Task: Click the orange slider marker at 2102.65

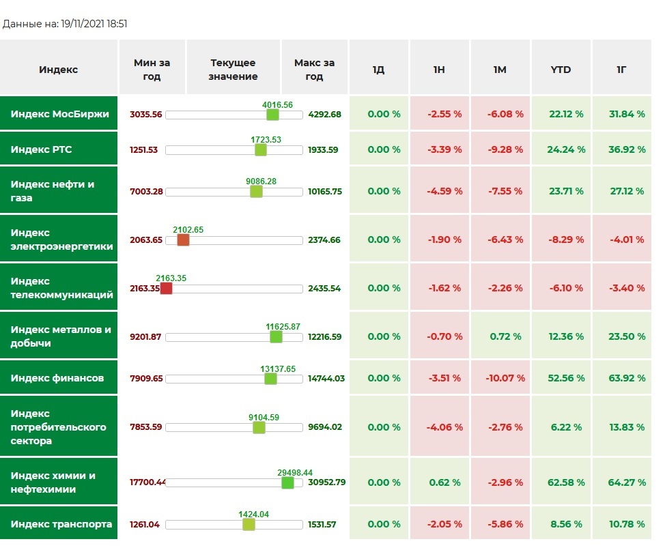Action: coord(183,240)
